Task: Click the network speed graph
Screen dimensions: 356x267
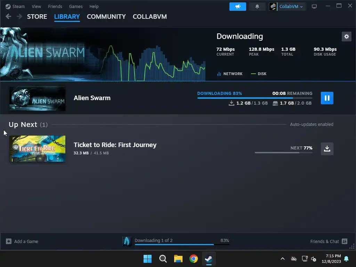Action: click(154, 63)
